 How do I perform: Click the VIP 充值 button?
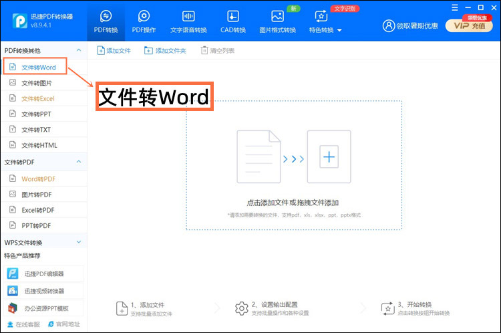(x=469, y=26)
